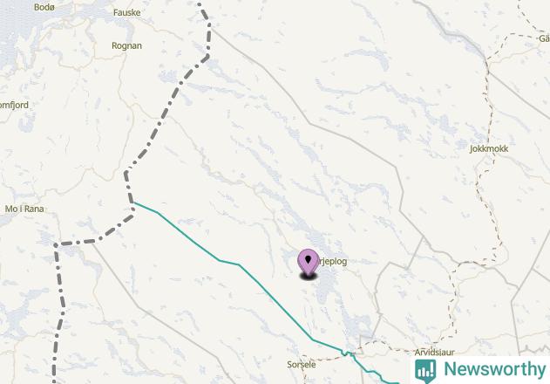Image resolution: width=550 pixels, height=384 pixels.
Task: Click the partially cut label at top right
Action: click(x=545, y=38)
